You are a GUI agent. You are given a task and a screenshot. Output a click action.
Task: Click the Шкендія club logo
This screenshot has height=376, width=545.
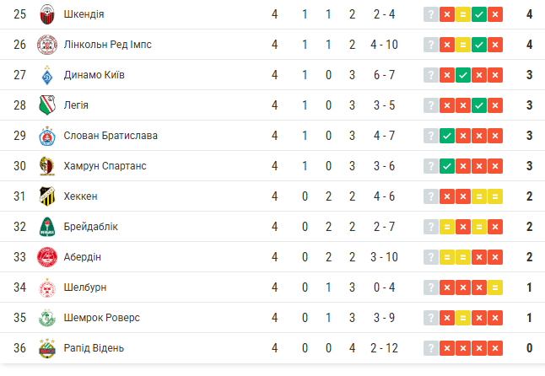tap(46, 14)
